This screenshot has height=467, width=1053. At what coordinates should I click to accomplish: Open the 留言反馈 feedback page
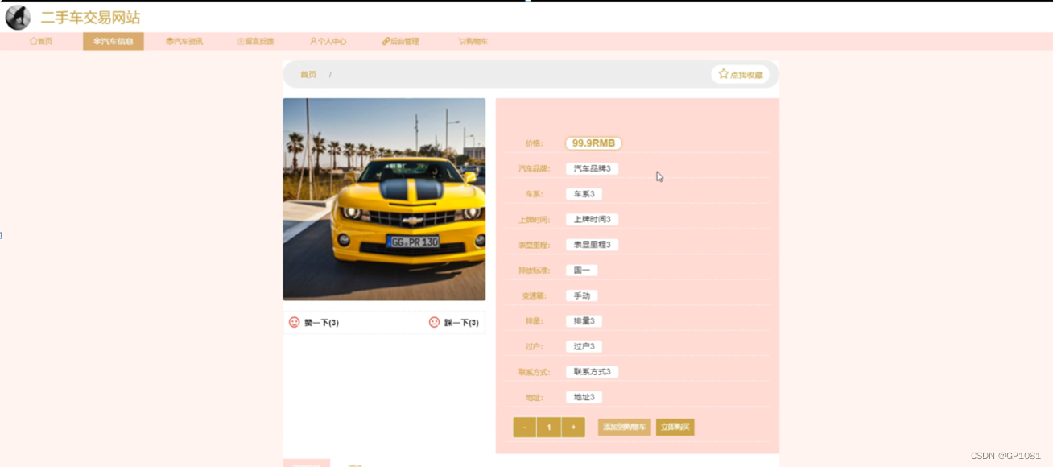point(256,42)
